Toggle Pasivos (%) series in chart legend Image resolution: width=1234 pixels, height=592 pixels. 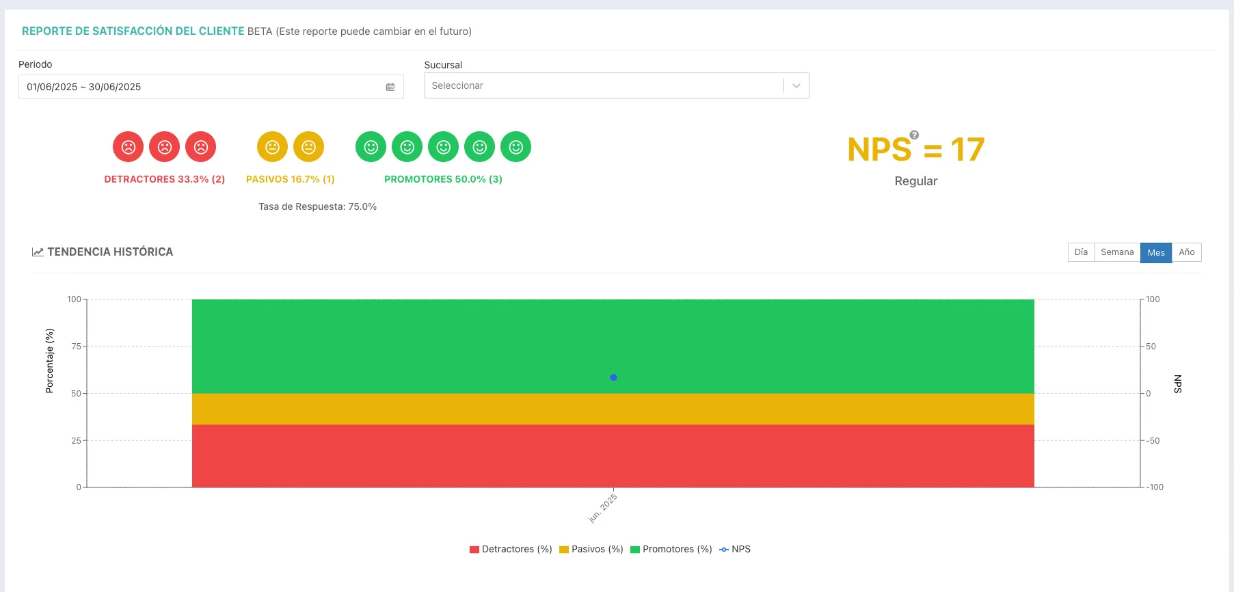point(591,549)
